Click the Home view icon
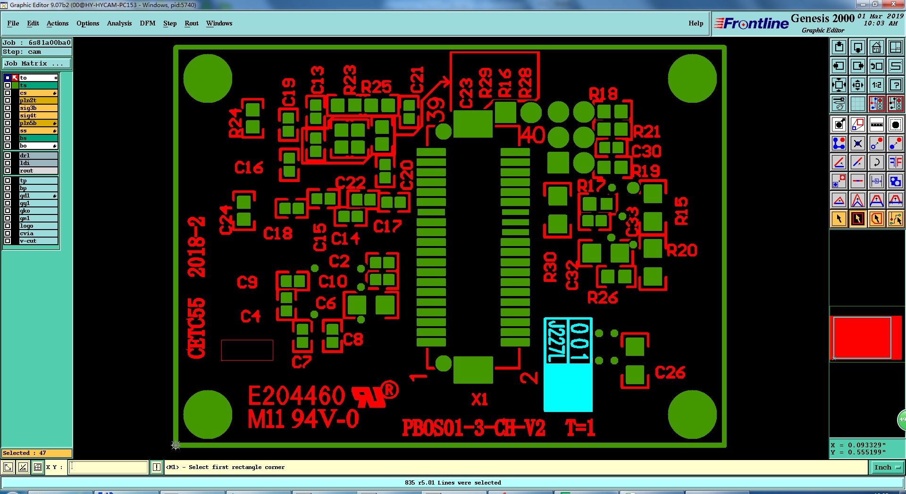906x494 pixels. coord(877,47)
